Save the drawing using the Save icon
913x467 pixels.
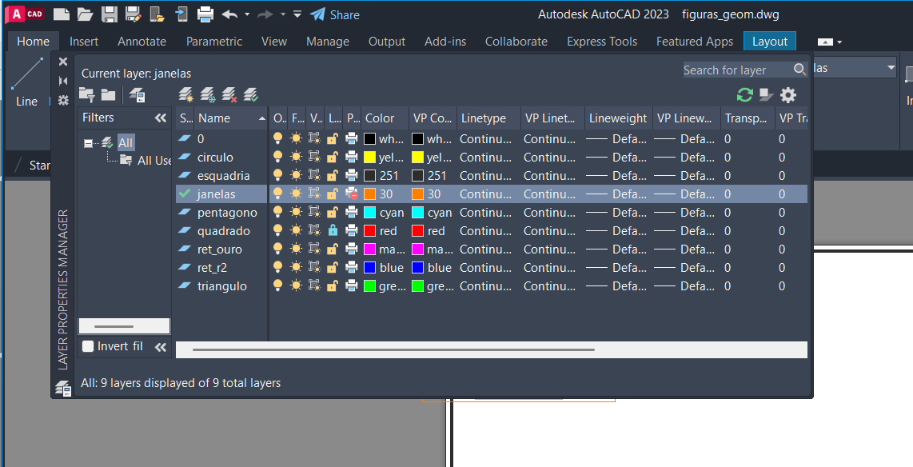click(x=110, y=14)
